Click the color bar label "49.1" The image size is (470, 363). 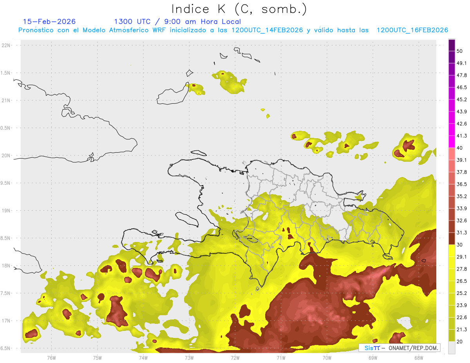click(x=461, y=63)
